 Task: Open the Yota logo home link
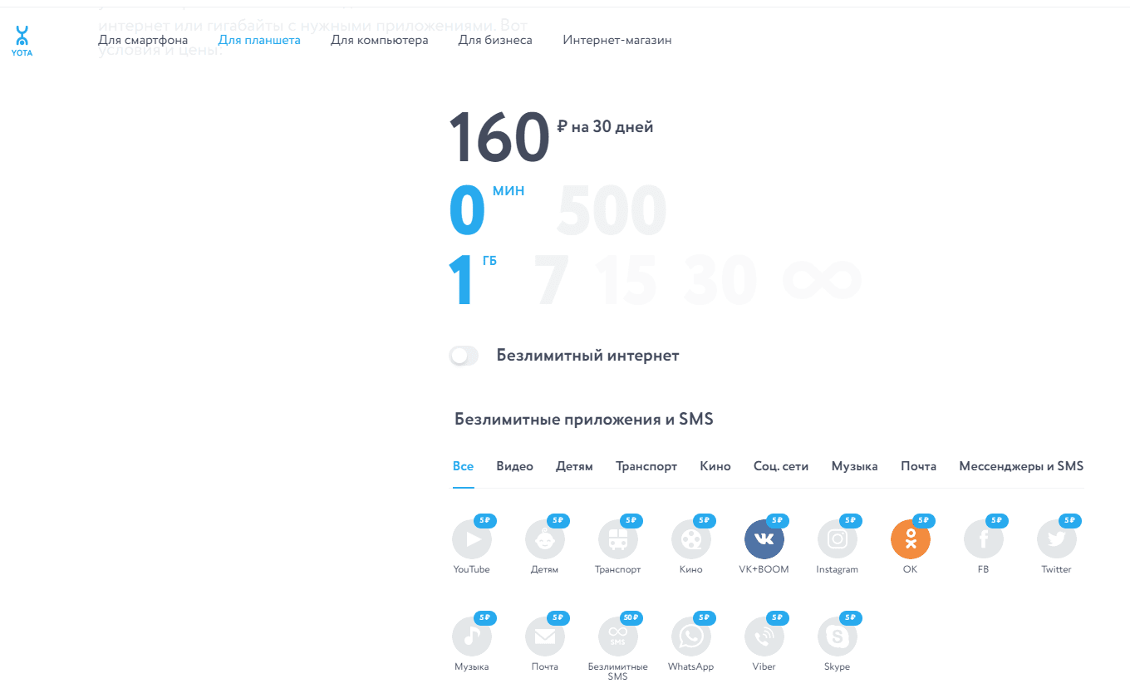[x=22, y=41]
